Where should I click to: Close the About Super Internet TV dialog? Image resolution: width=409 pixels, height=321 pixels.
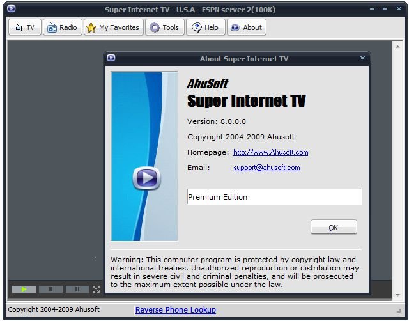point(362,58)
